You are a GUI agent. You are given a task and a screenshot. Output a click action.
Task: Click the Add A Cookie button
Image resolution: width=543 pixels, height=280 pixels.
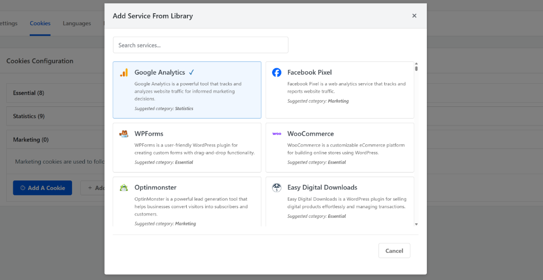[x=42, y=188]
